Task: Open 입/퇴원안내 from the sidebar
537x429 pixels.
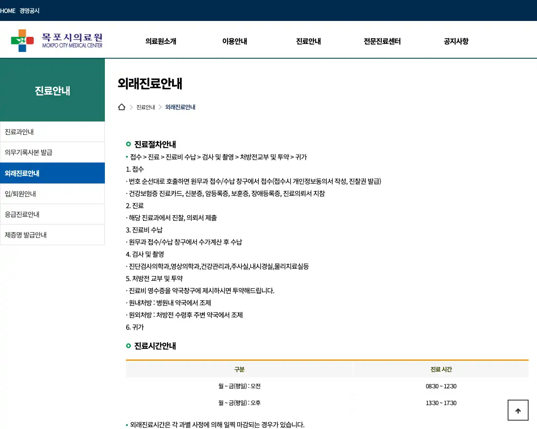Action: click(x=20, y=194)
